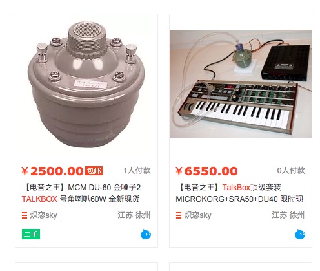Image resolution: width=320 pixels, height=271 pixels.
Task: Open the MICROKORG+SRA50+DU40 title line
Action: pyautogui.click(x=239, y=199)
